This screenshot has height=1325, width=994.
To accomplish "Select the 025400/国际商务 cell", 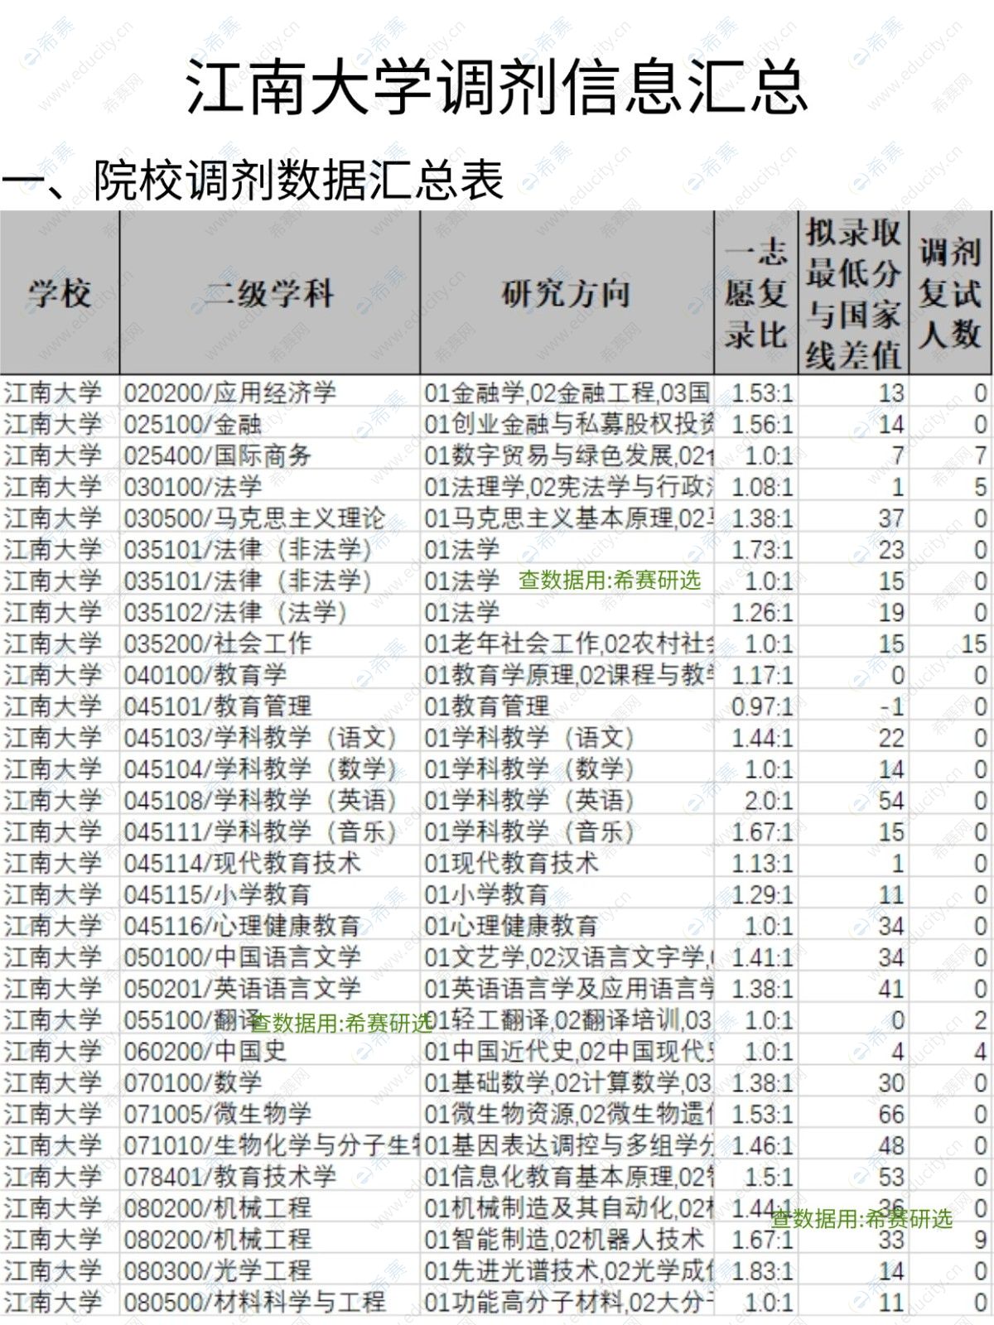I will 218,455.
